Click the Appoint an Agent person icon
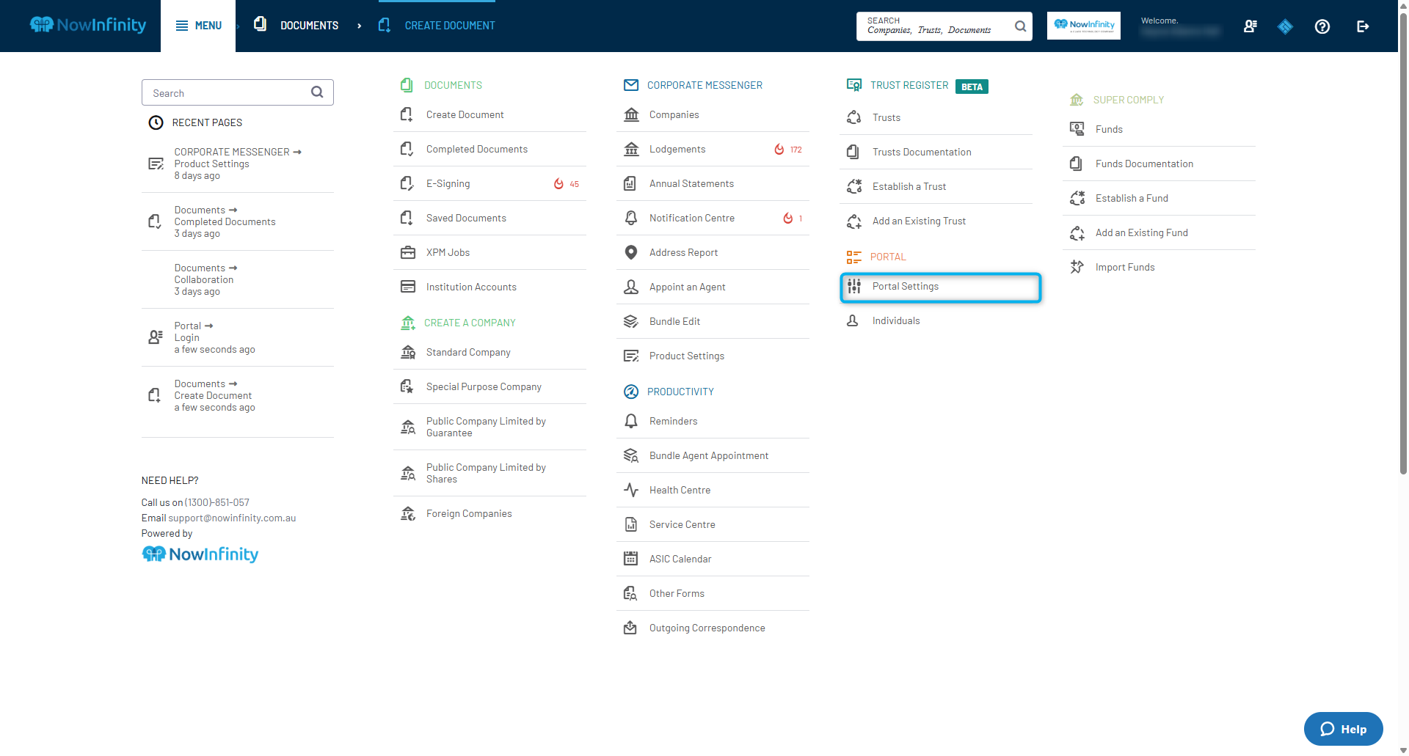Screen dimensions: 1409x756 coord(630,287)
